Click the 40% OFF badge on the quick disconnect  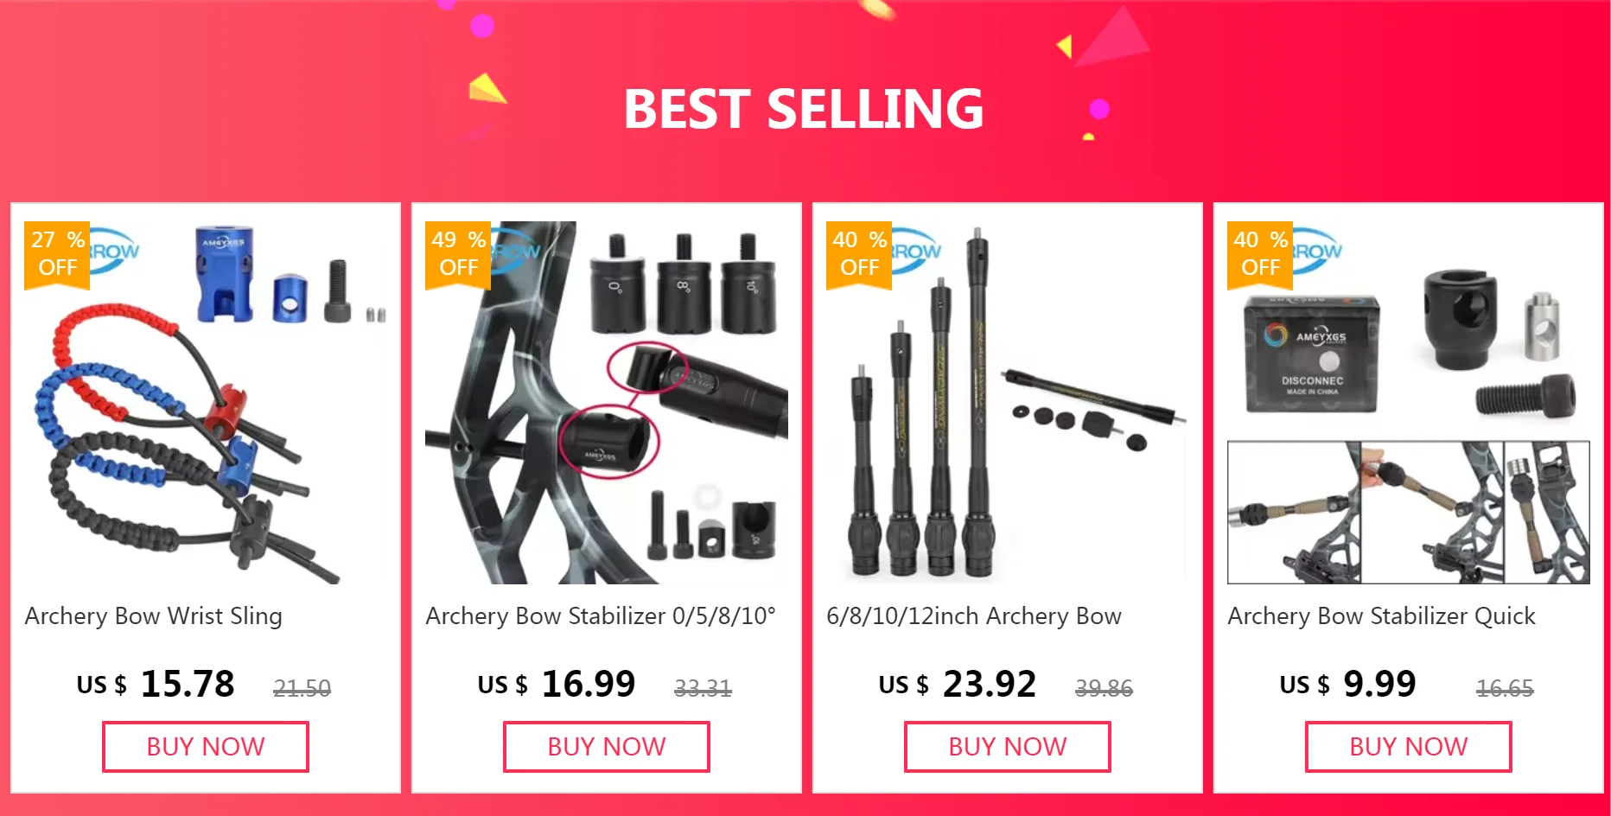point(1260,254)
